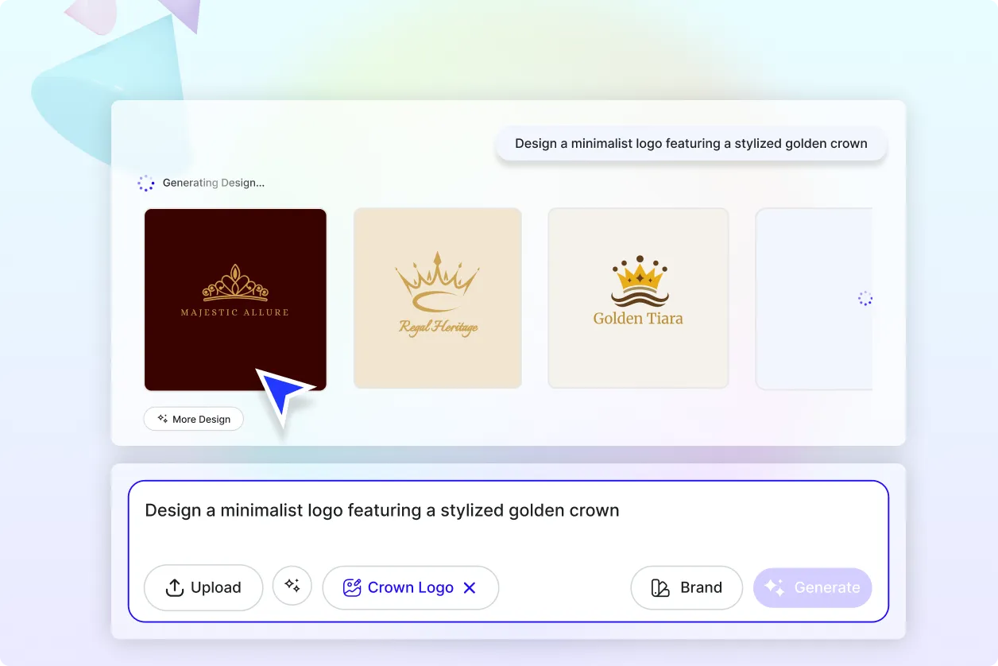Click the loading spinner in the fourth card
Image resolution: width=998 pixels, height=666 pixels.
point(865,299)
